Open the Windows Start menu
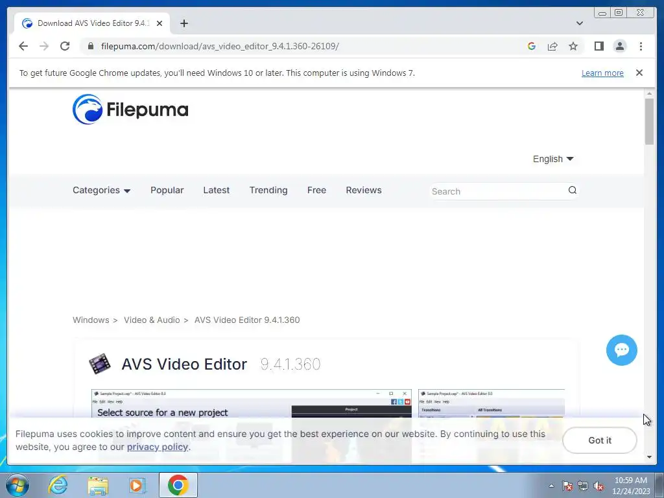 18,485
